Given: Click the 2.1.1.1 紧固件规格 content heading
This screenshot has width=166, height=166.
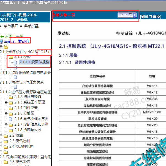Looking at the screenshot, I should point(77,62).
